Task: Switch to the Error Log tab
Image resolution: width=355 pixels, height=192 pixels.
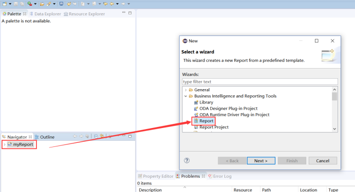Action: 219,176
